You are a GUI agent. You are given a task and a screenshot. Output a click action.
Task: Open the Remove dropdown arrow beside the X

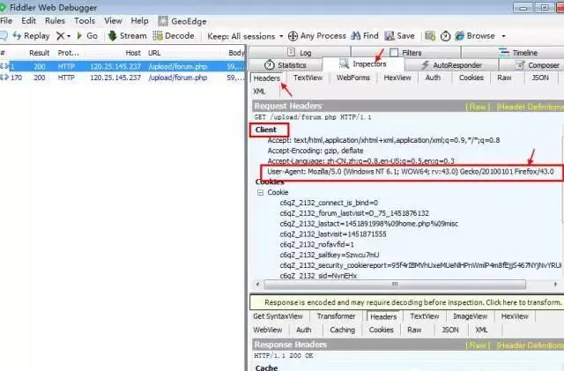(x=69, y=36)
